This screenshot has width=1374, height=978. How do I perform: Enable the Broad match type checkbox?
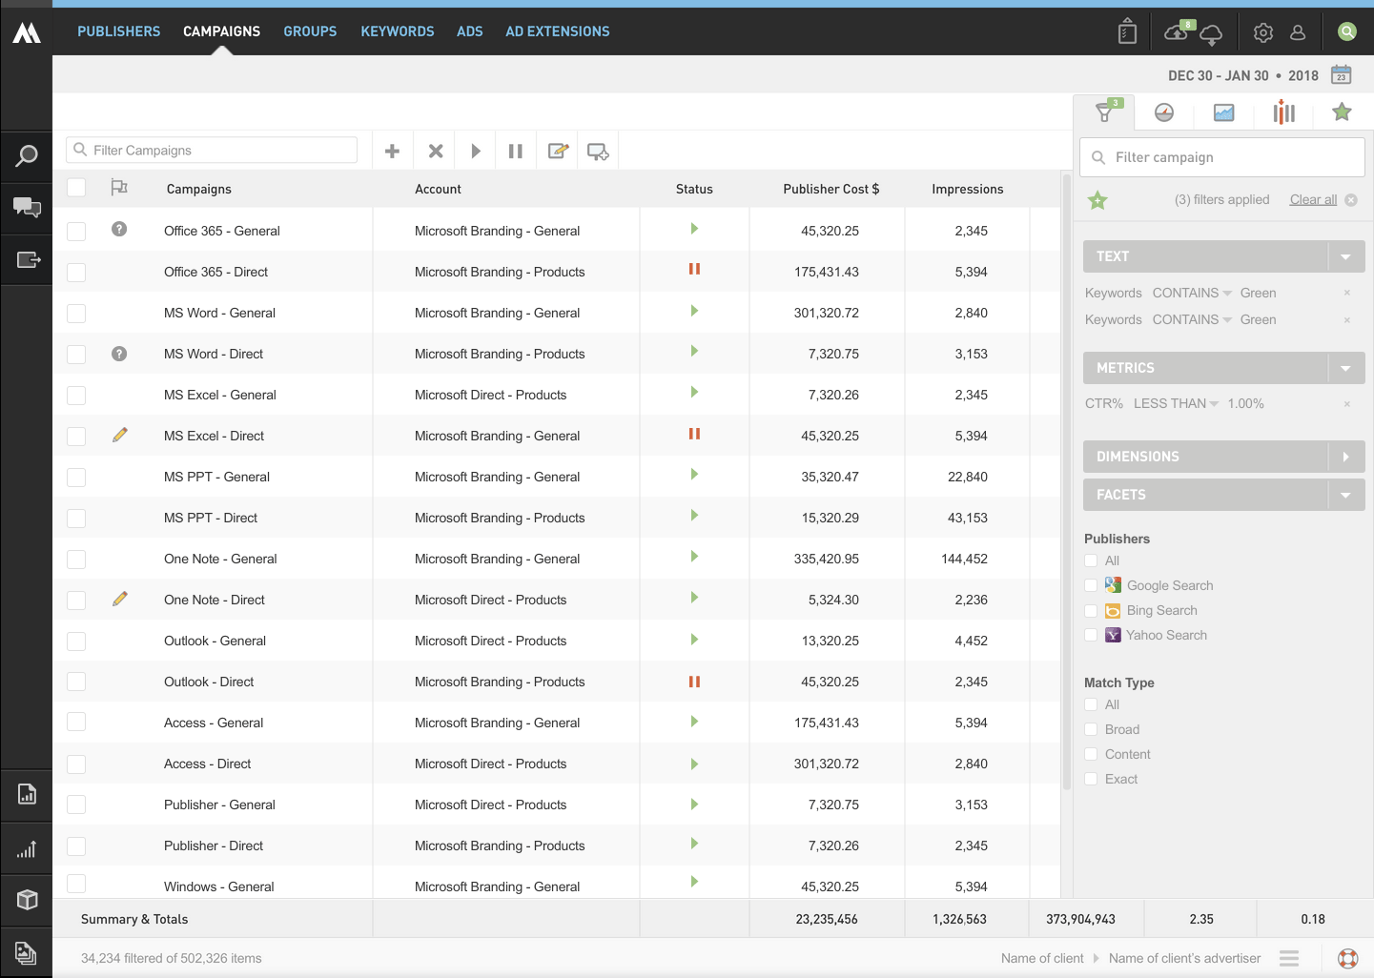(1091, 729)
